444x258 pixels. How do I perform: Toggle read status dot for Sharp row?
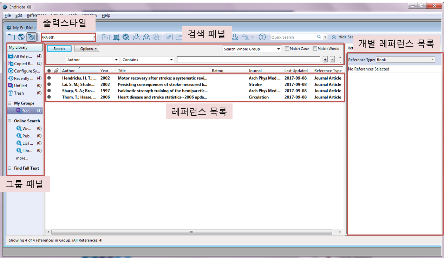tap(49, 90)
